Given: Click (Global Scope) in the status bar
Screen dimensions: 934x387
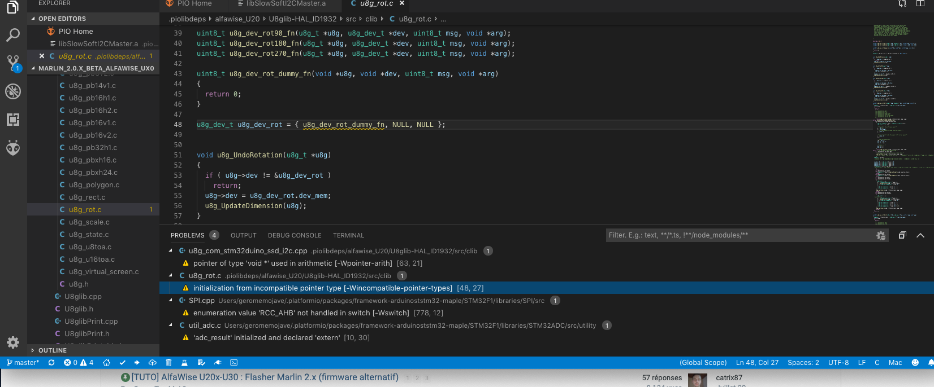Looking at the screenshot, I should coord(703,363).
